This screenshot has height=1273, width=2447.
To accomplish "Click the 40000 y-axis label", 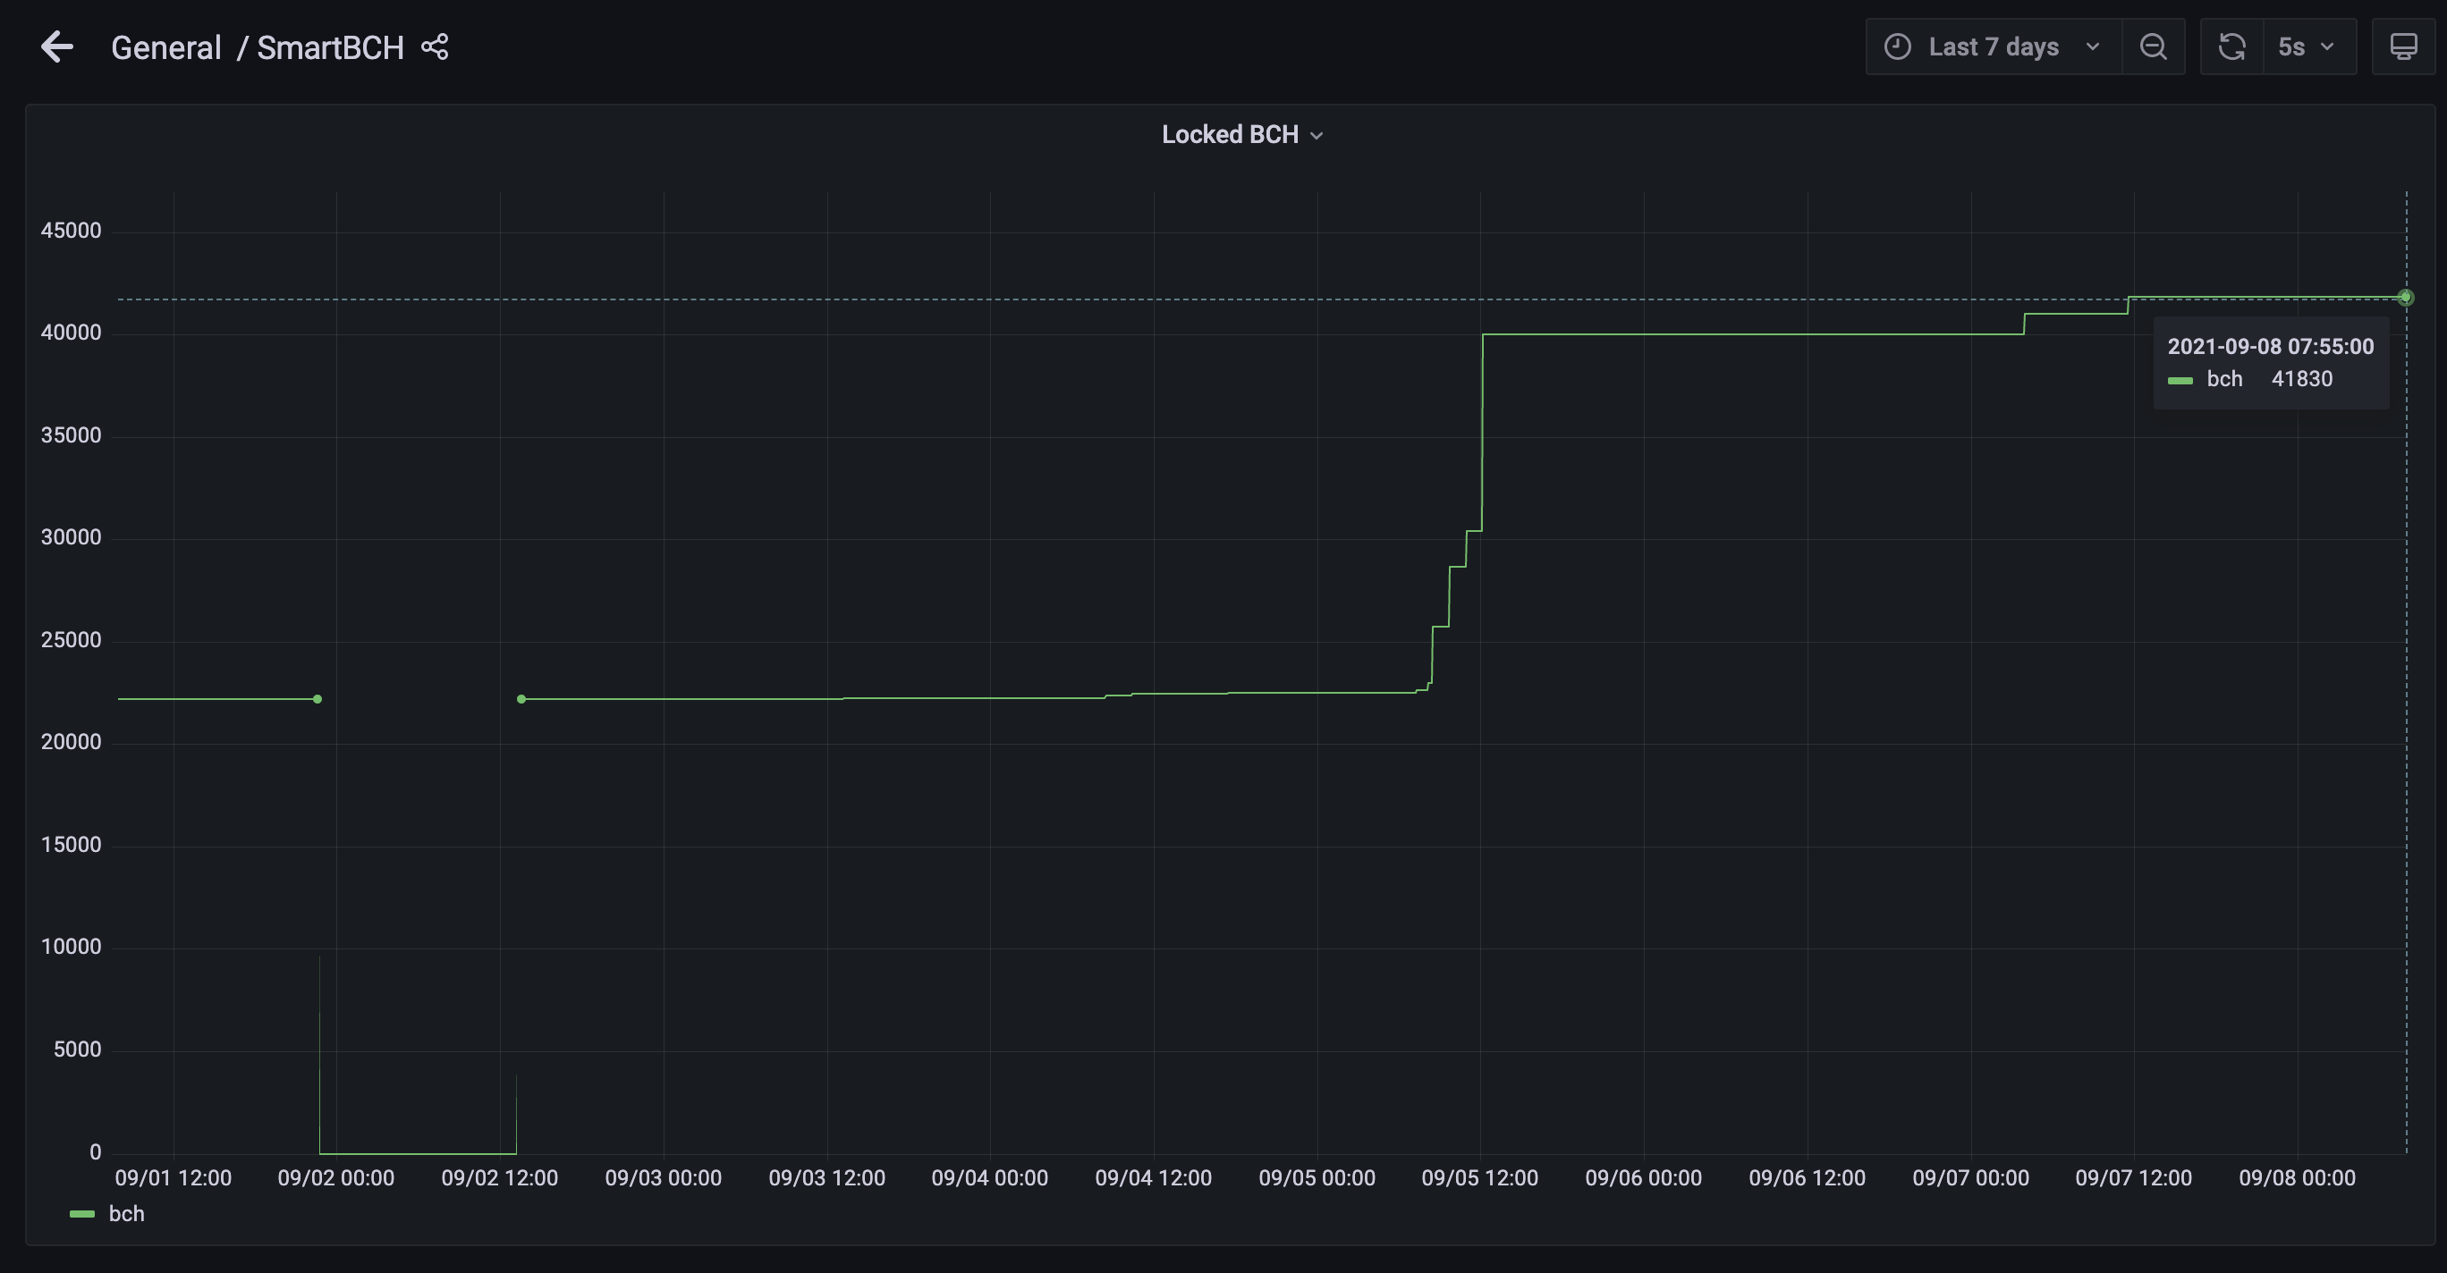I will pos(72,333).
